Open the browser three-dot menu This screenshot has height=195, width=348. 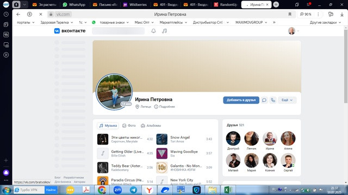[x=318, y=14]
